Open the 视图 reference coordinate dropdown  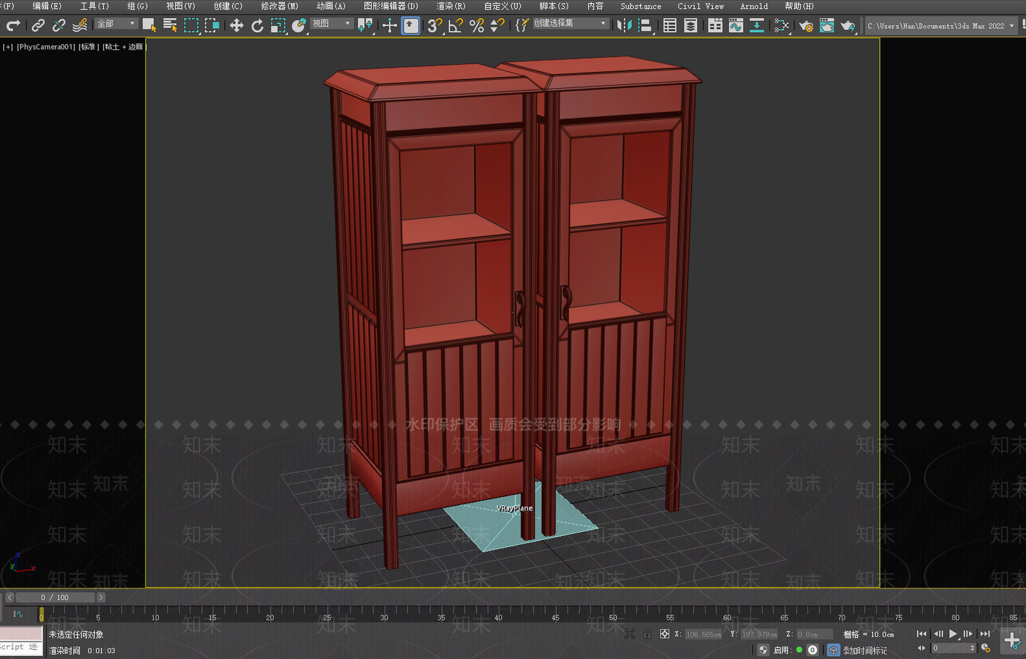pyautogui.click(x=332, y=24)
